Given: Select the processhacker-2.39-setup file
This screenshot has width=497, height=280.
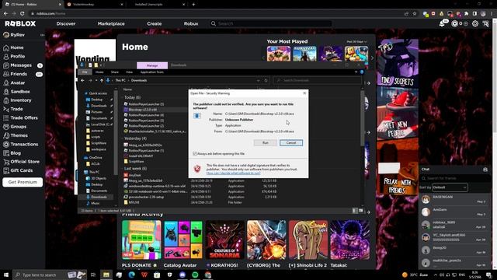Looking at the screenshot, I should tap(146, 197).
